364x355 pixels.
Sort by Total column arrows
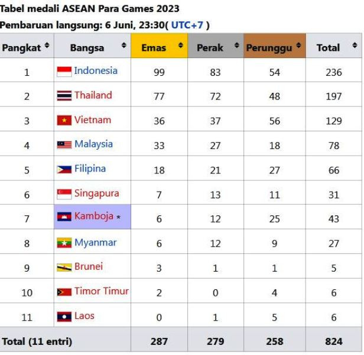pyautogui.click(x=355, y=45)
